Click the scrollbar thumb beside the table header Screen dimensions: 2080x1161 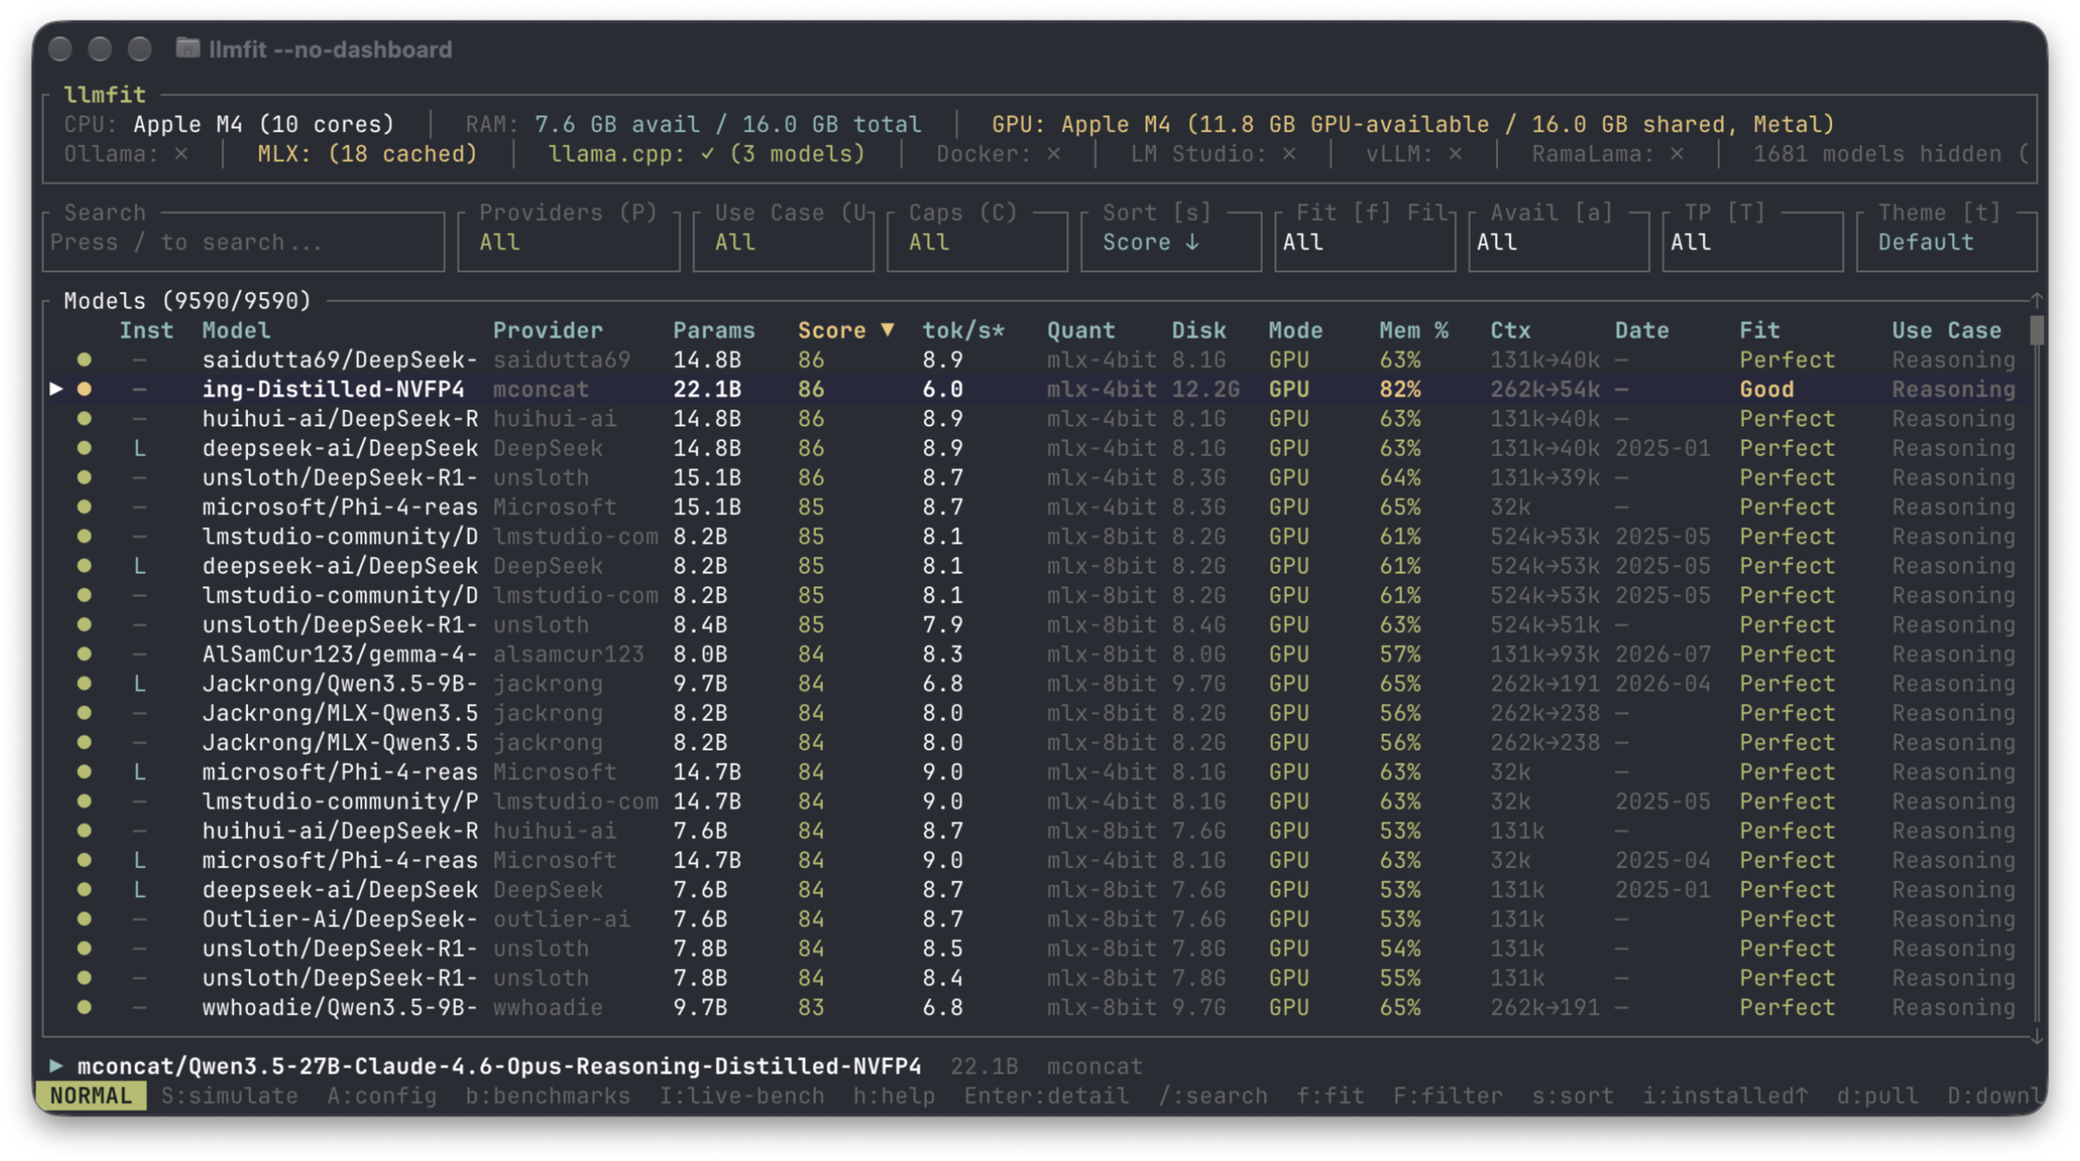(x=2036, y=330)
